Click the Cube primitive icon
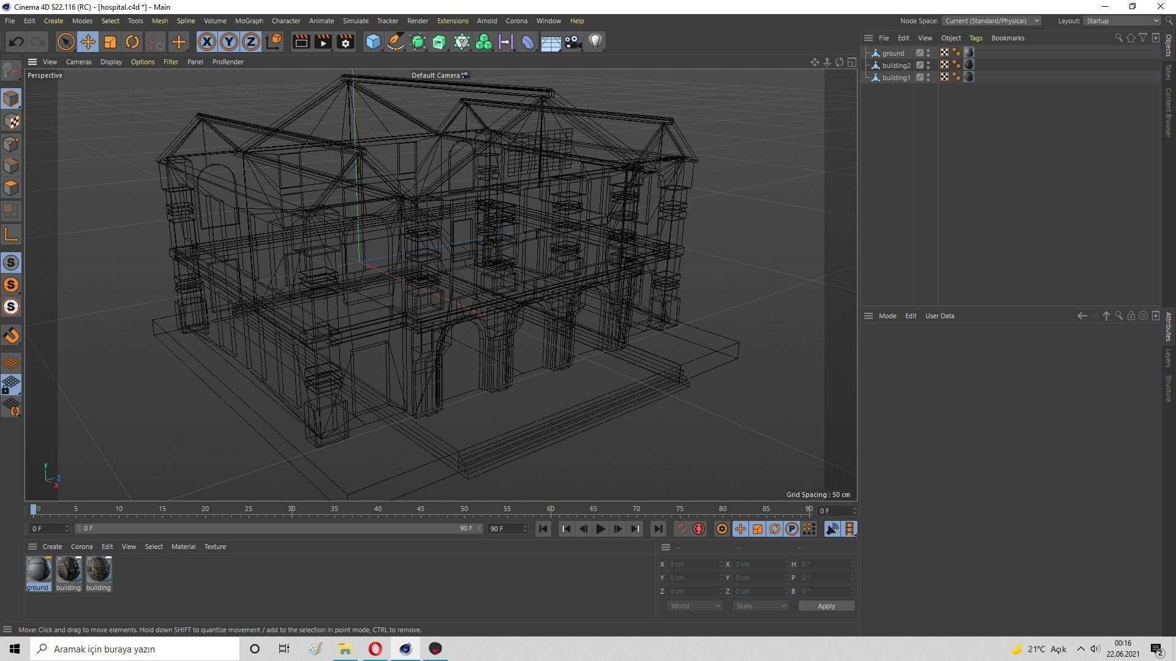Viewport: 1176px width, 661px height. 373,42
